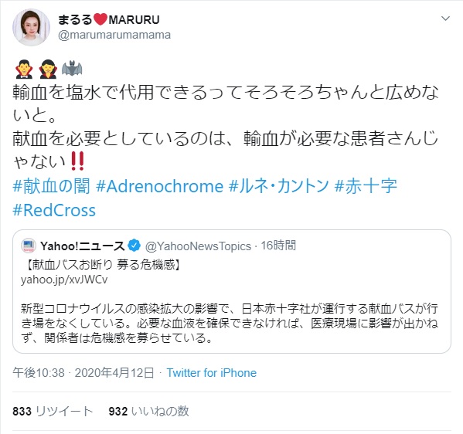This screenshot has height=434, width=463.
Task: Open the yahoo.jp/xvJWCv link
Action: (64, 280)
